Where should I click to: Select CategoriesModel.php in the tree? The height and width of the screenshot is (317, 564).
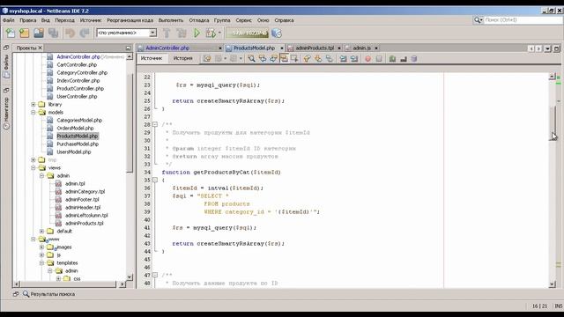pyautogui.click(x=79, y=120)
